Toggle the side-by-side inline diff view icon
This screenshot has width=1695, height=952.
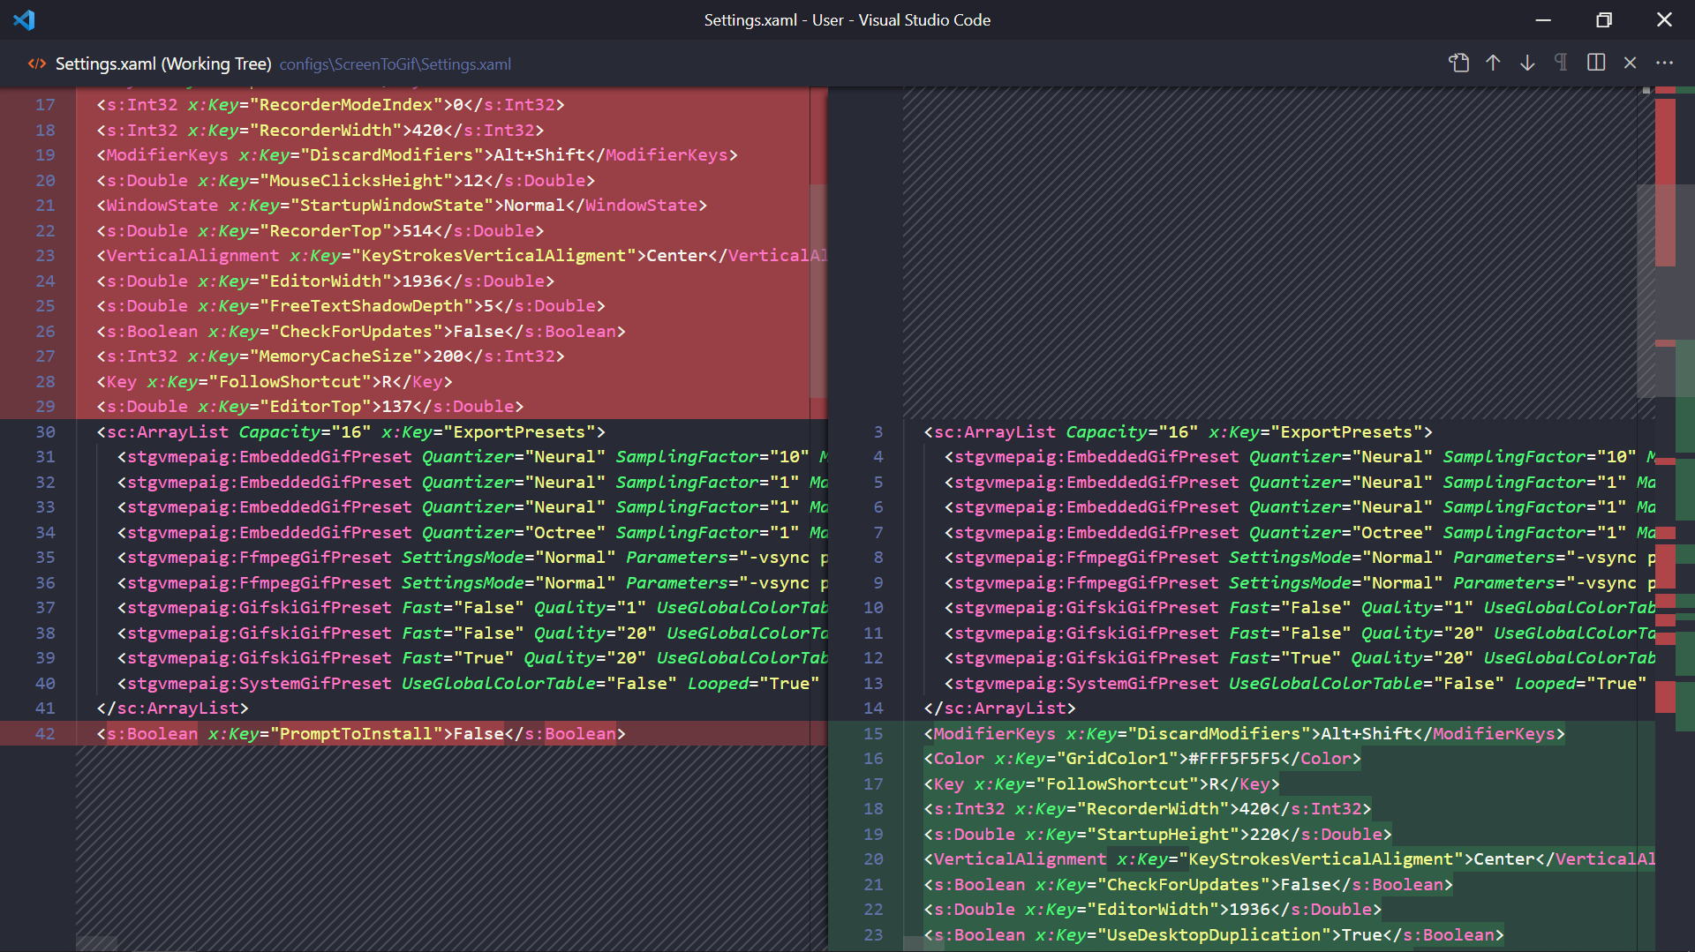click(1596, 63)
